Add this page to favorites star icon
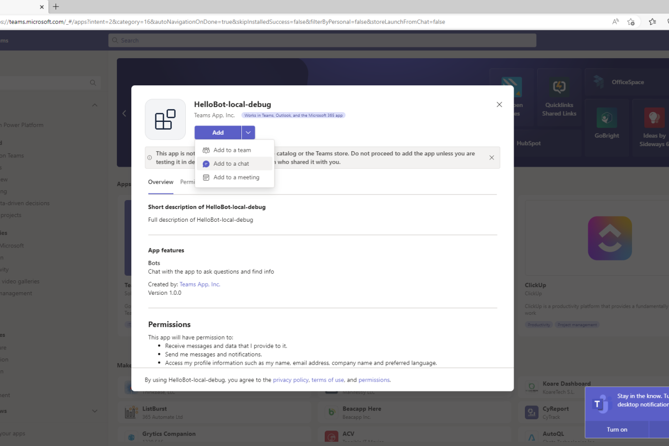 631,22
